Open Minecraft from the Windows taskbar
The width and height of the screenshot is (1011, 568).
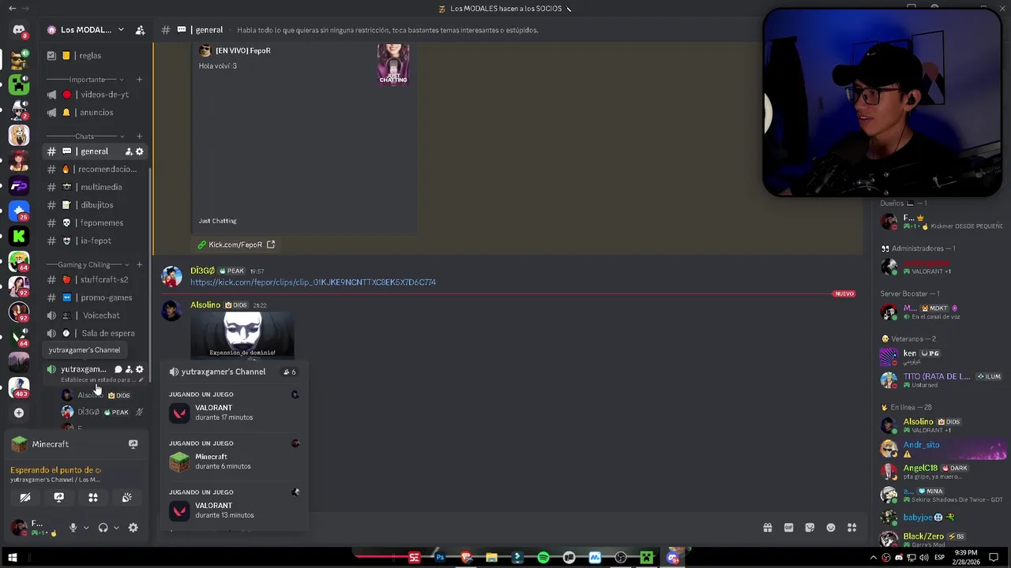click(646, 558)
